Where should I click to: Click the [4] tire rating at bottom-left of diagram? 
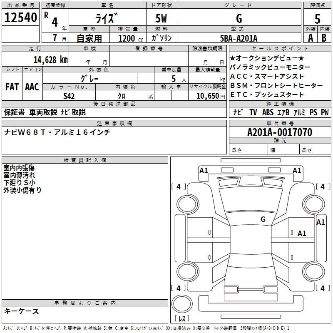[x=179, y=288]
